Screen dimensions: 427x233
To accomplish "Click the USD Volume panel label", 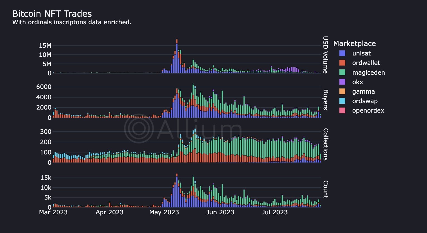I will click(x=325, y=55).
